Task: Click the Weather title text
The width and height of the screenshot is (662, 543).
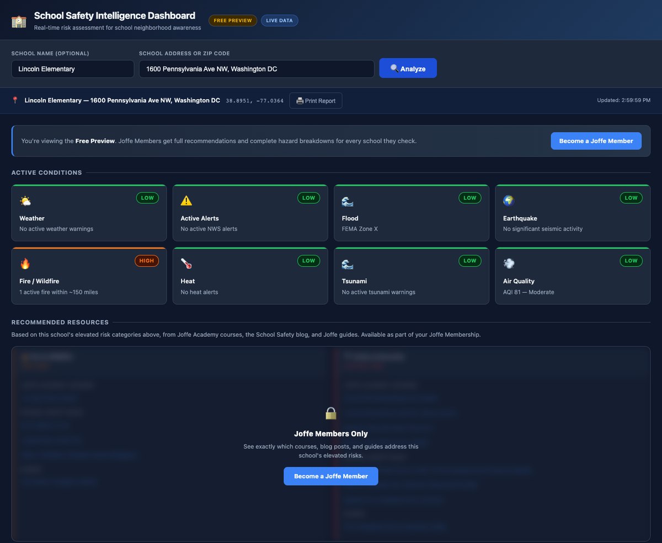Action: pyautogui.click(x=32, y=218)
